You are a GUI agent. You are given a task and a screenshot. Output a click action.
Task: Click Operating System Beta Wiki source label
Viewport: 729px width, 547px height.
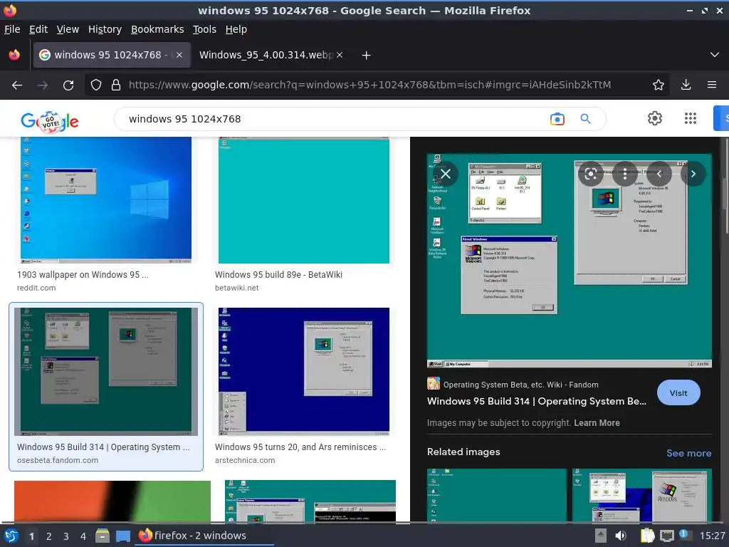[520, 385]
